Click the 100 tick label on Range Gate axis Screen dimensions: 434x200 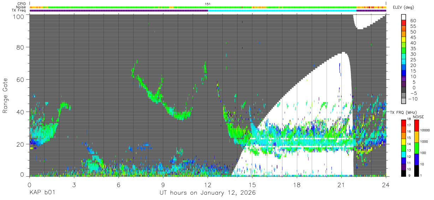click(18, 17)
